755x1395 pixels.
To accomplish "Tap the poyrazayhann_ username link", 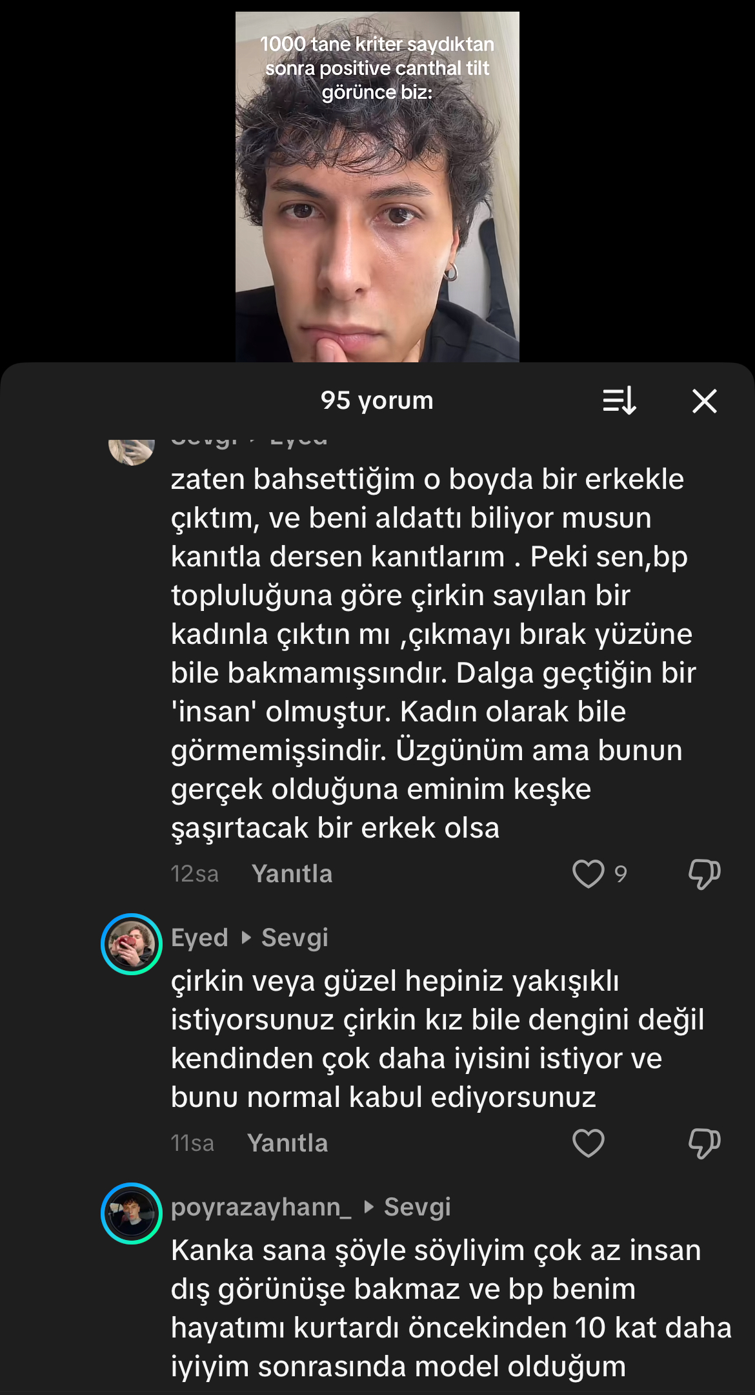I will point(261,1207).
